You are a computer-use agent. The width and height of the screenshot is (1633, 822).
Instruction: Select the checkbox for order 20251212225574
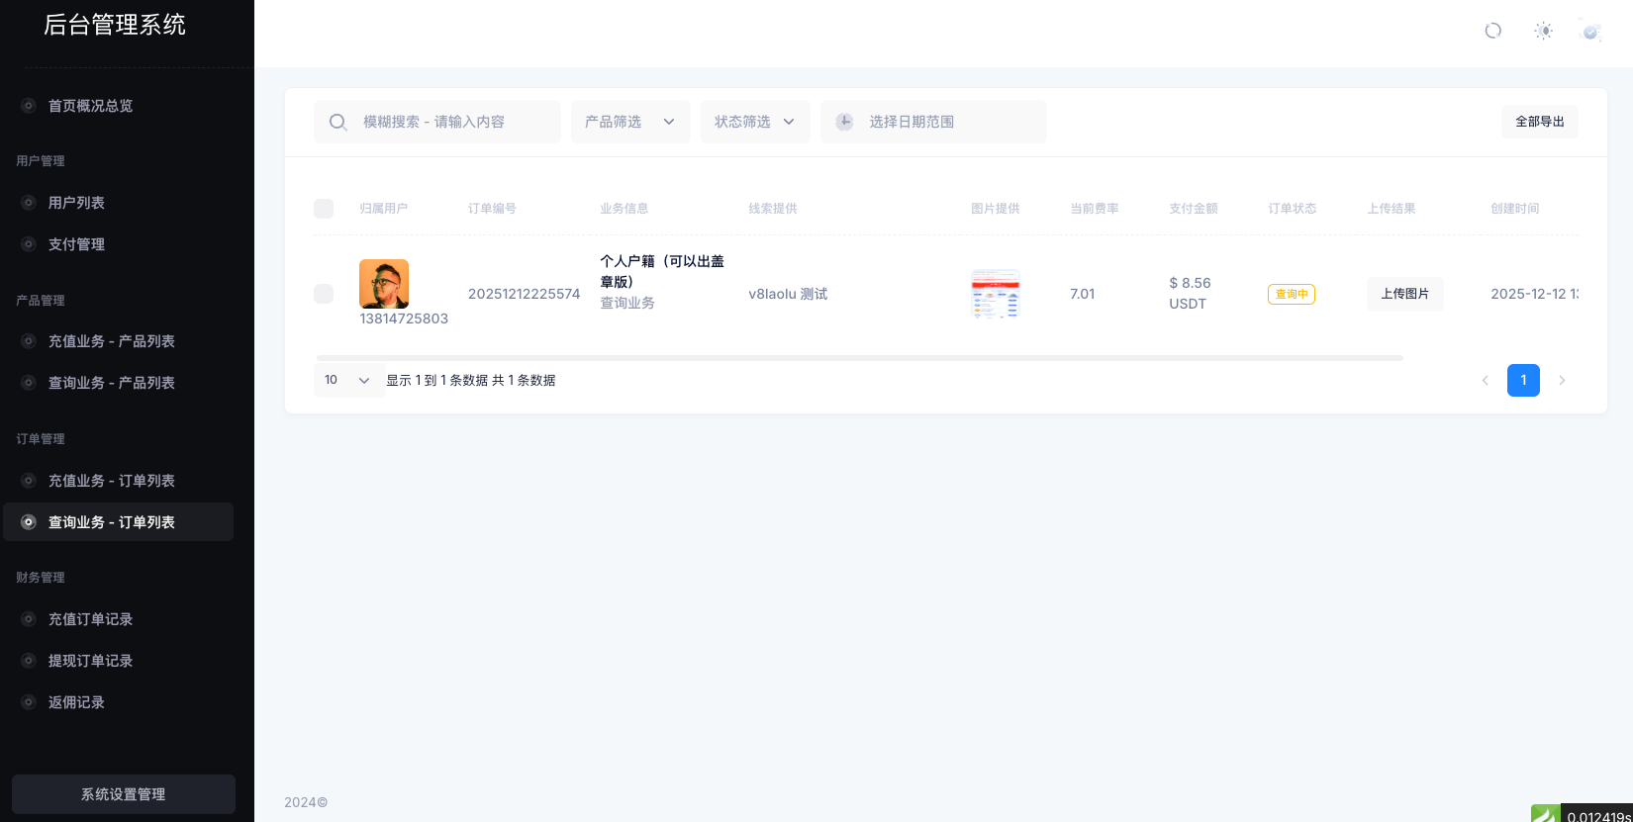[x=324, y=294]
